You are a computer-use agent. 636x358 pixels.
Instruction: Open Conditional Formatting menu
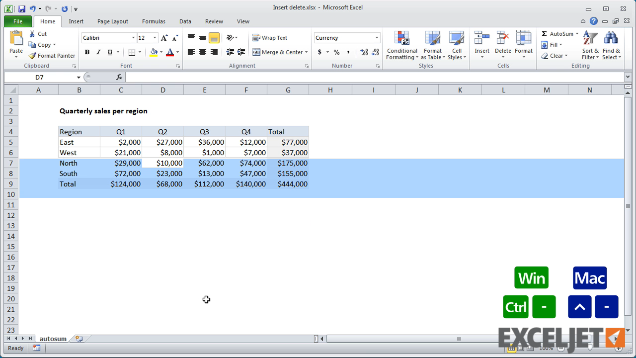pyautogui.click(x=402, y=45)
